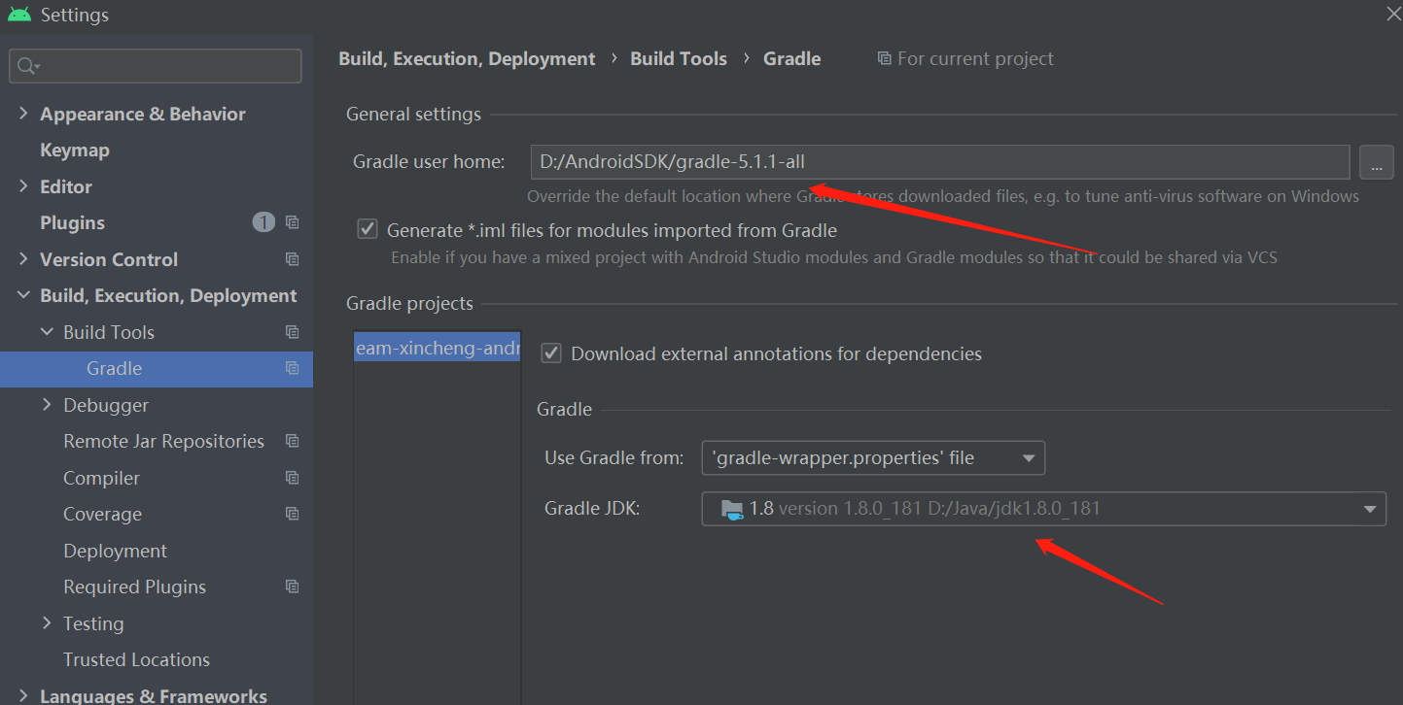Click the project-level icon beside Remote Jar Repositories
The height and width of the screenshot is (705, 1403).
point(292,441)
